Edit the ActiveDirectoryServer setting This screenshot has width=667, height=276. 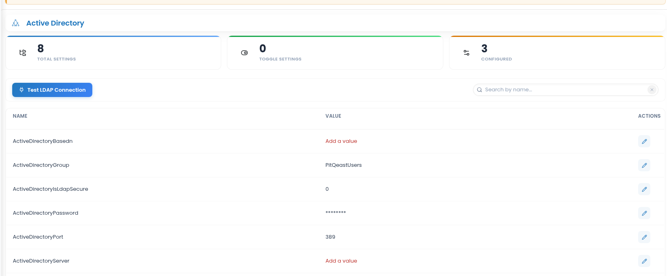[x=644, y=261]
